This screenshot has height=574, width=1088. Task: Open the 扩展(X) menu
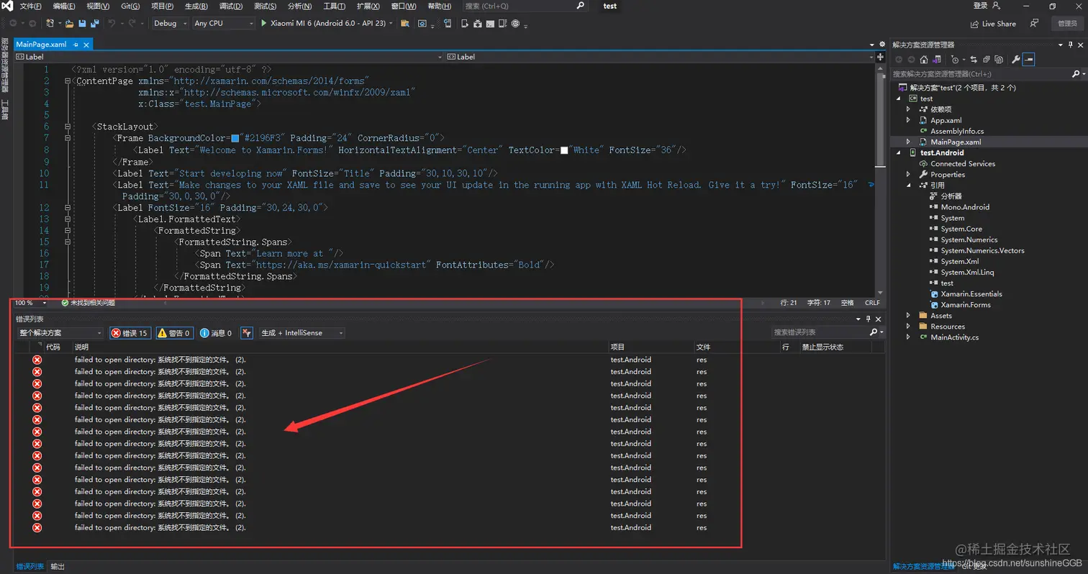368,6
